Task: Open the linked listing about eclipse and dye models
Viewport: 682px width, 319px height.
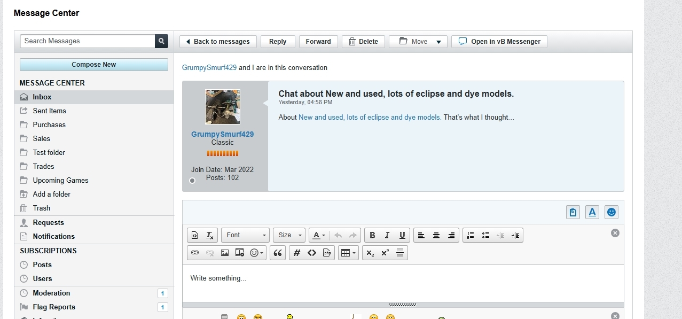Action: [x=370, y=117]
